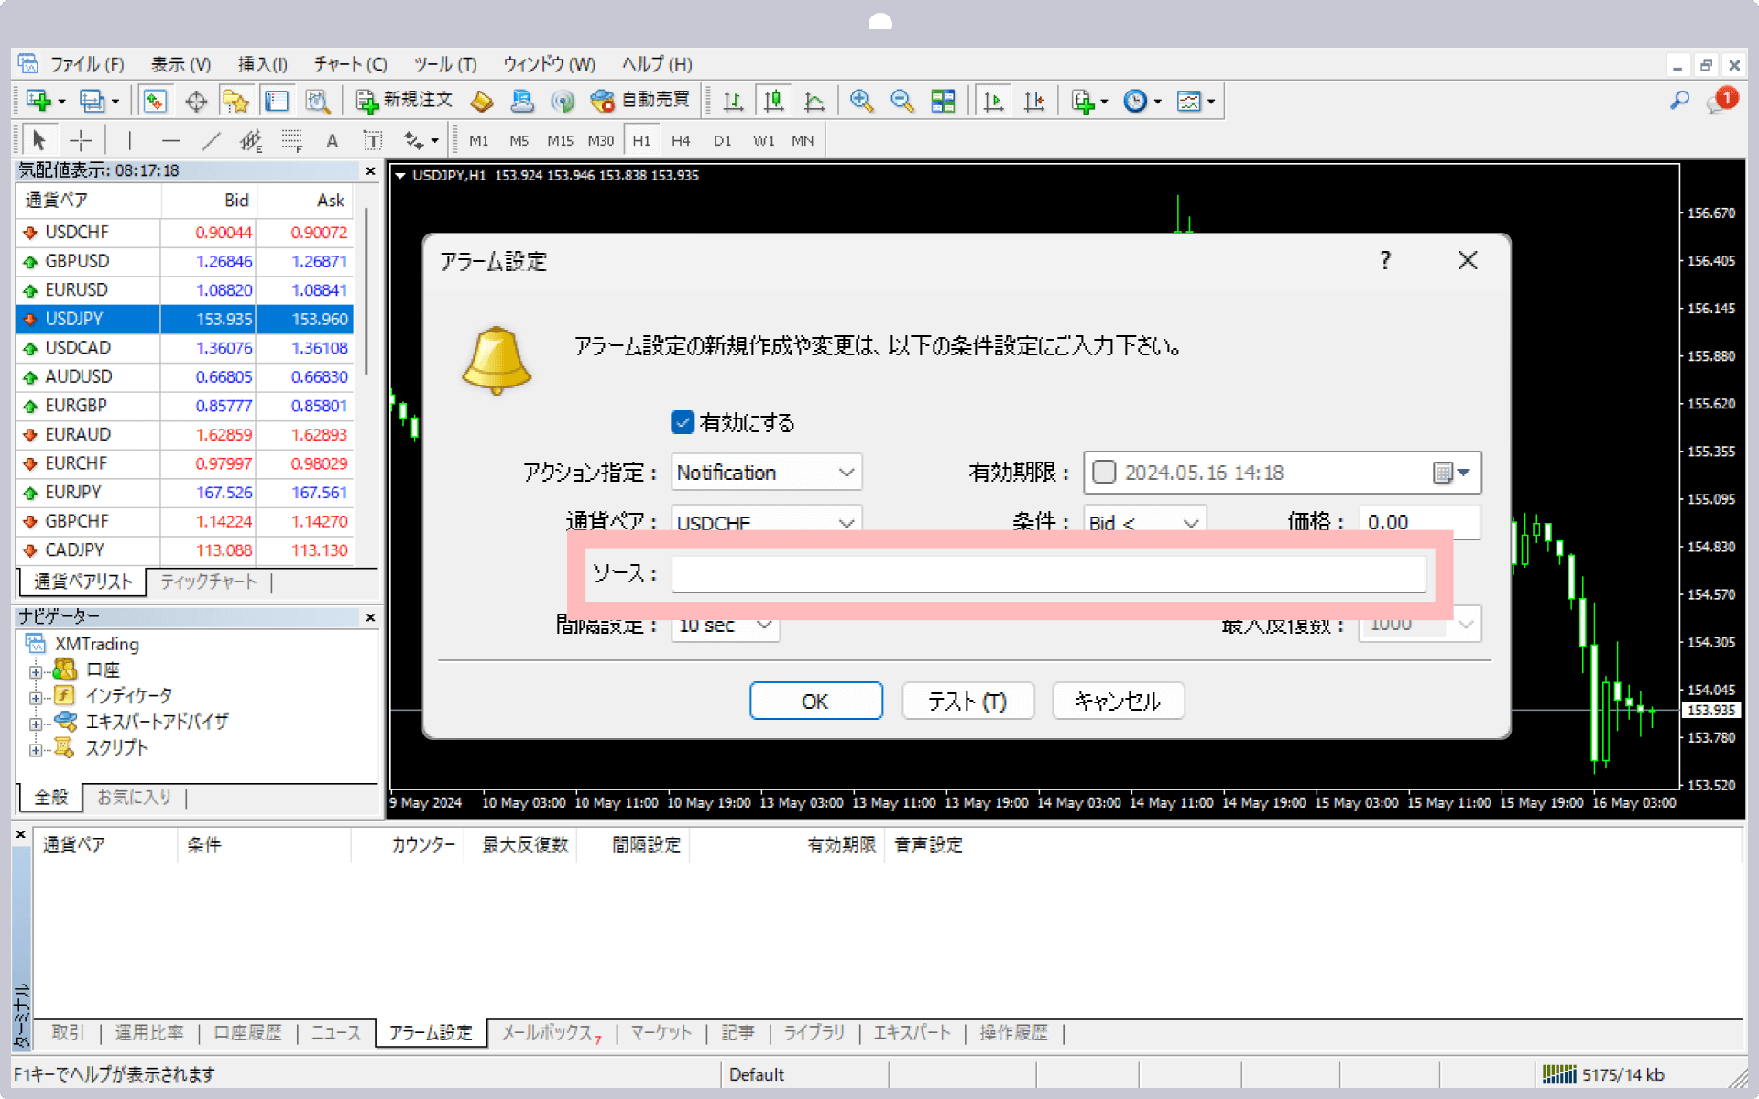
Task: Click the market watch vertical scrollbar
Action: (x=366, y=293)
